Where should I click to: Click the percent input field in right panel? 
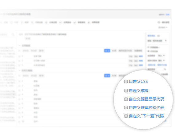click(160, 69)
